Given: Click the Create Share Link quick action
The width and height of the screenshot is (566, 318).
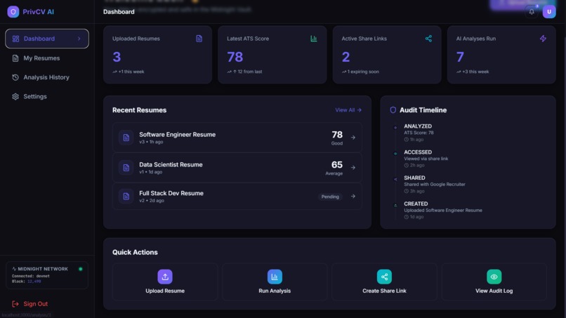Looking at the screenshot, I should coord(384,282).
